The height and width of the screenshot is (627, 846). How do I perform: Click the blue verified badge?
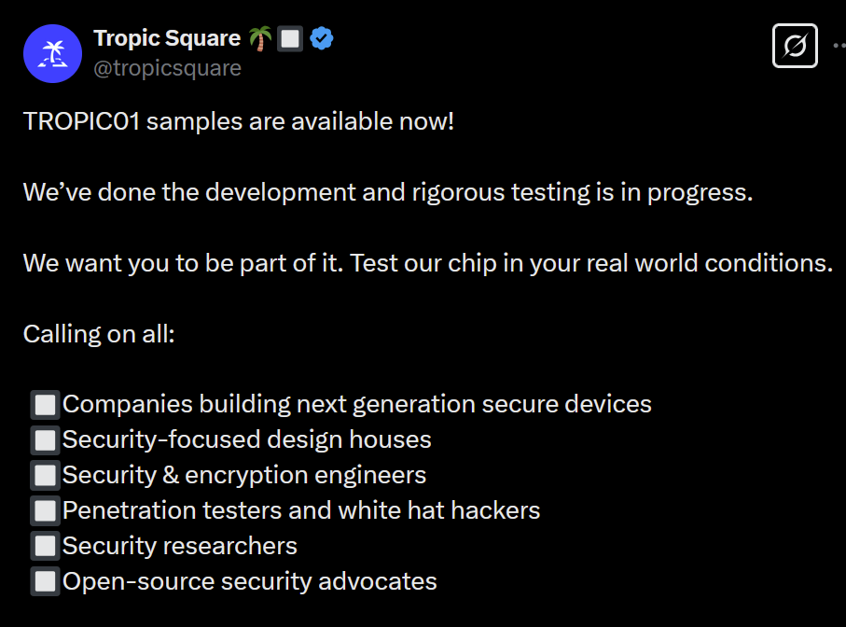pos(322,38)
